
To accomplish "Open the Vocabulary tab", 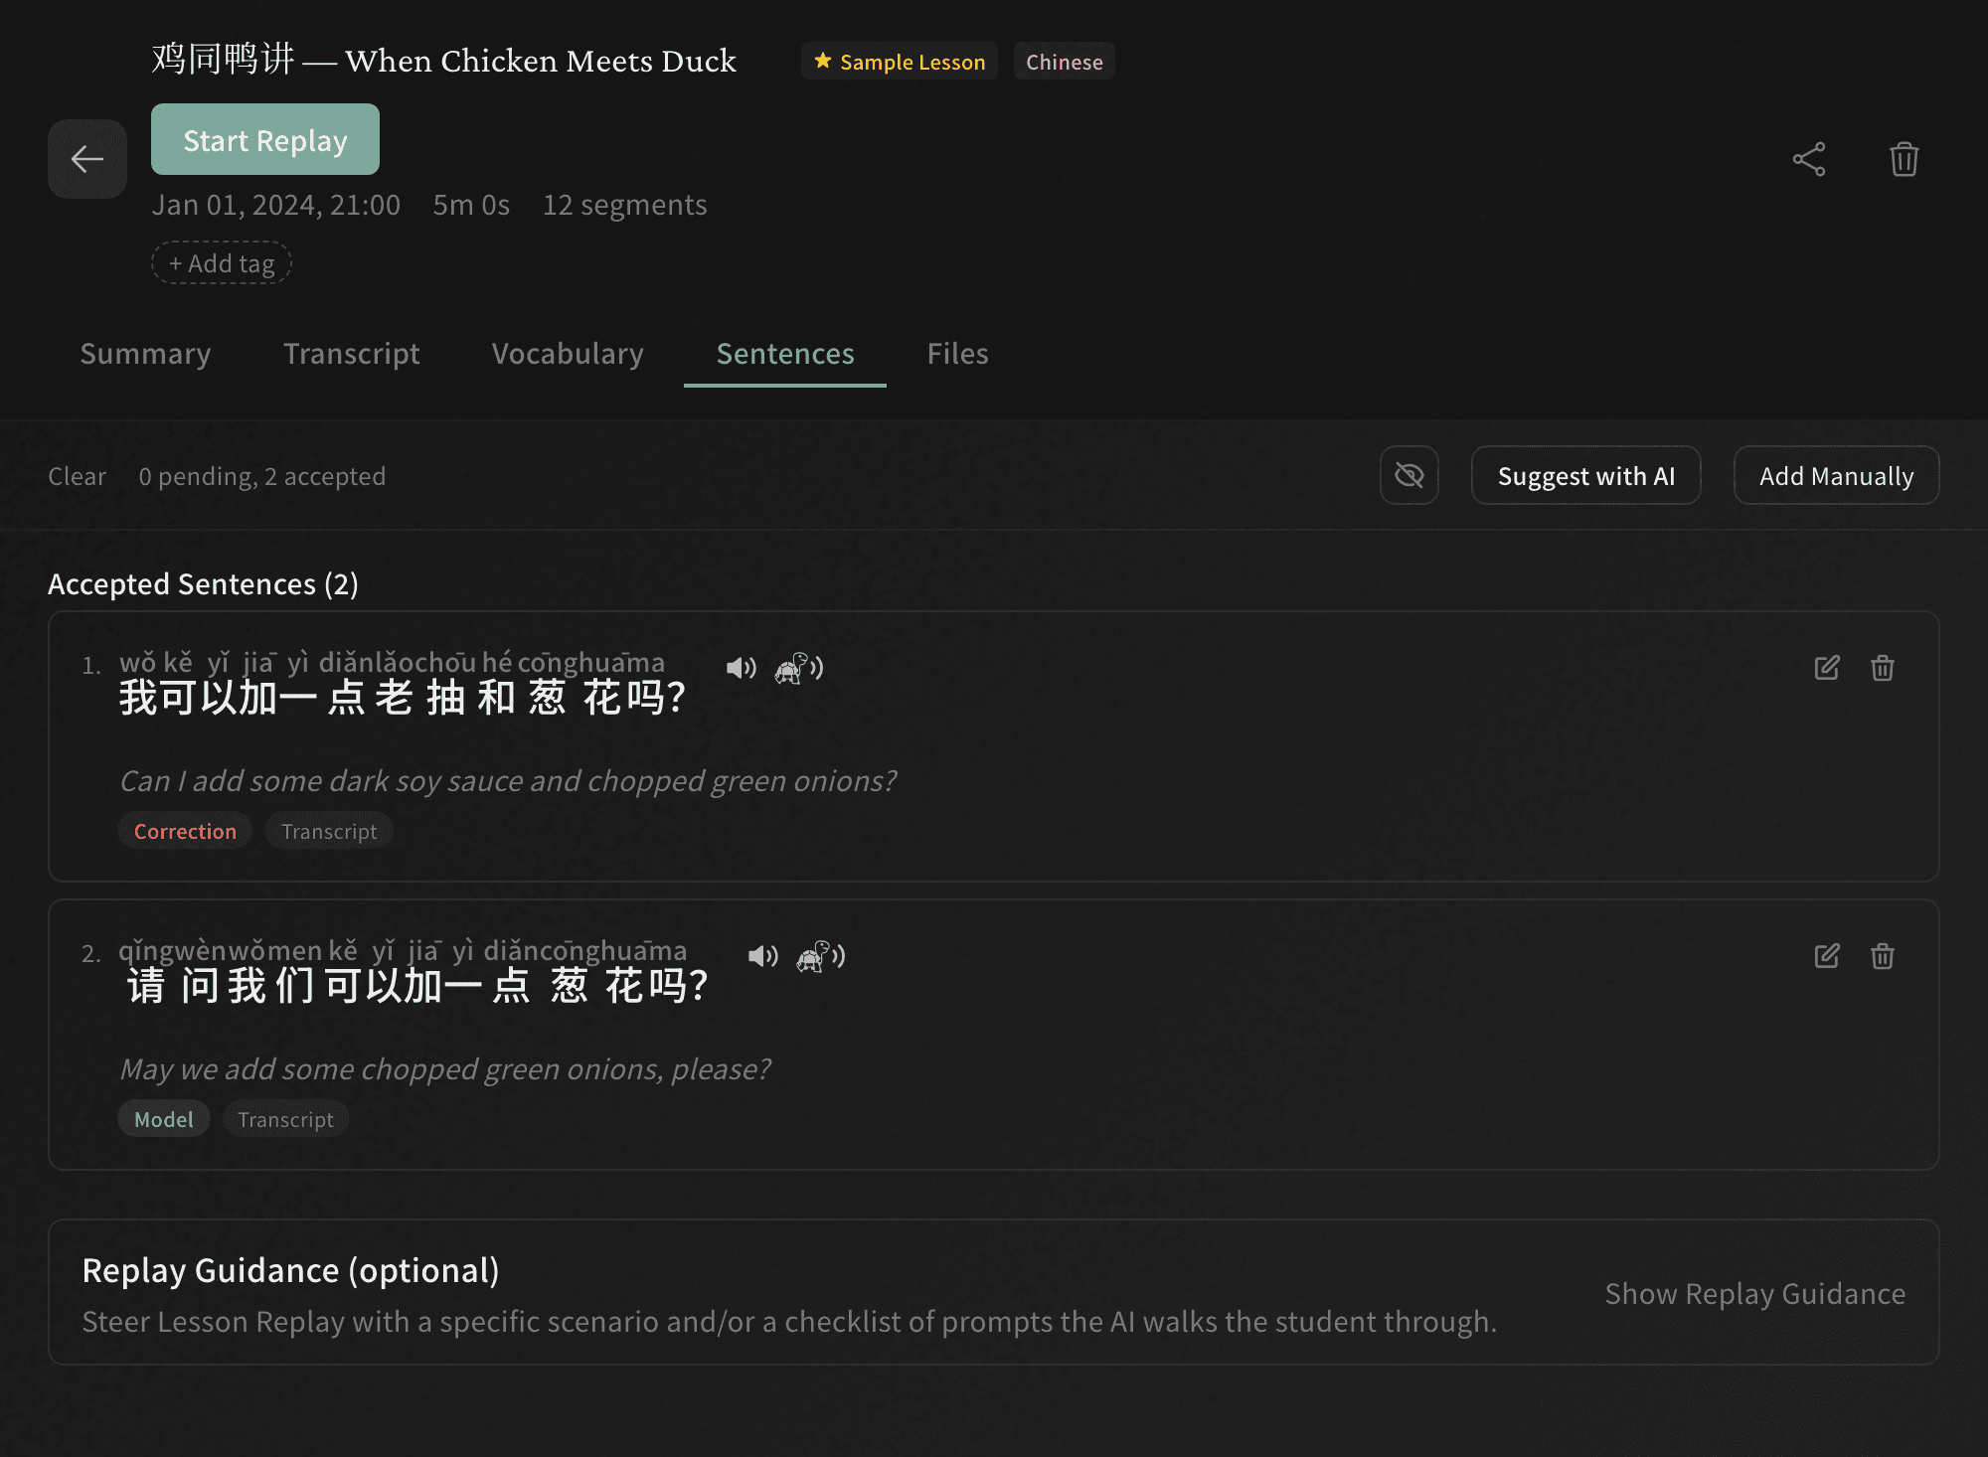I will (568, 354).
